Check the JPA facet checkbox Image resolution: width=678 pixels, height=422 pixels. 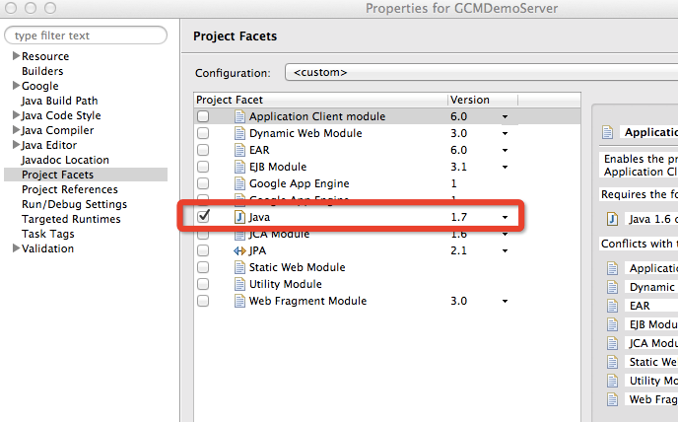[203, 250]
